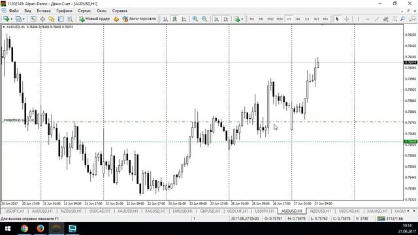Click the Новый ордер button
This screenshot has height=235, width=418.
(94, 19)
